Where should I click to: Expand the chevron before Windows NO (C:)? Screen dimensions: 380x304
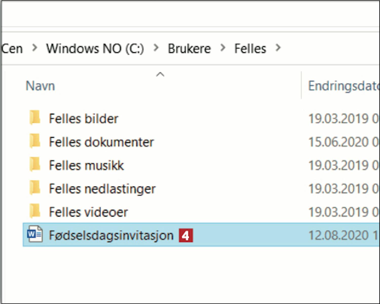click(x=35, y=48)
